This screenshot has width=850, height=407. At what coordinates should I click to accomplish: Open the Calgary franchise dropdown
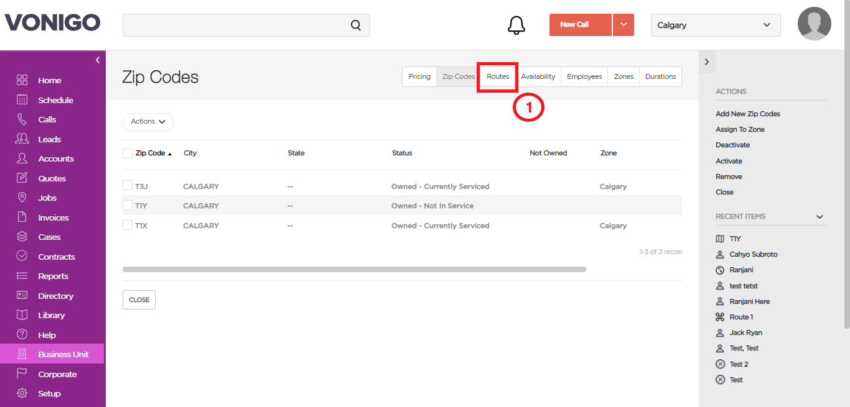tap(716, 25)
